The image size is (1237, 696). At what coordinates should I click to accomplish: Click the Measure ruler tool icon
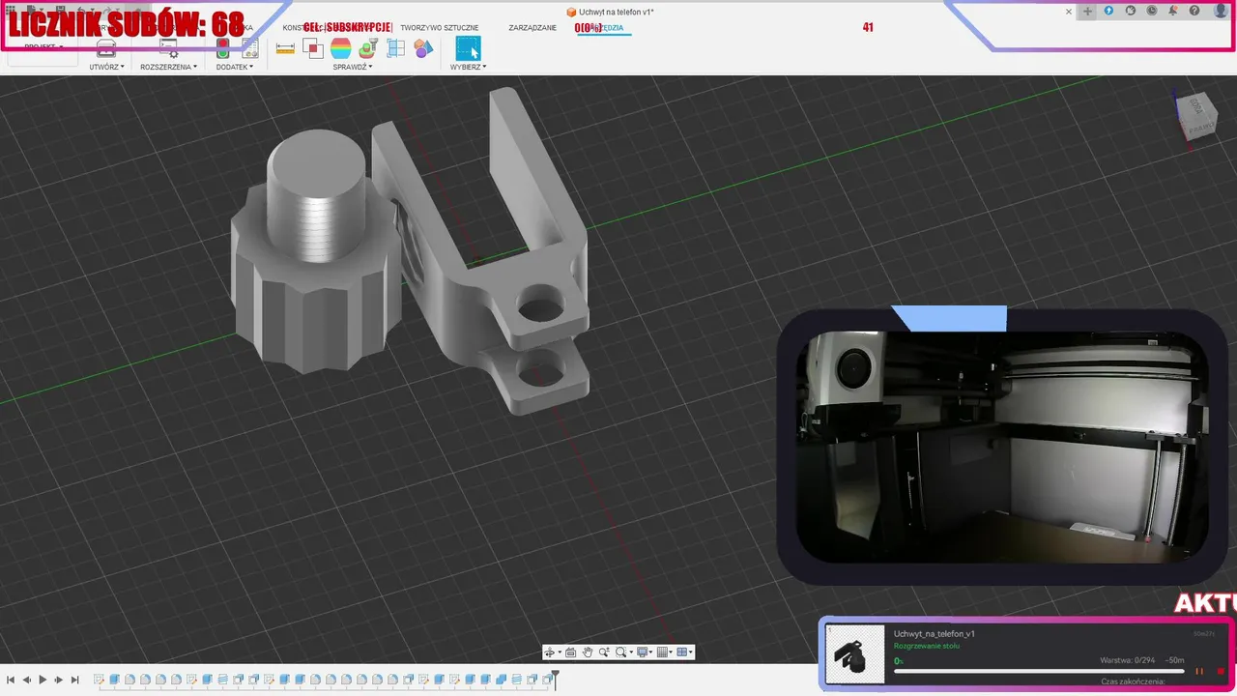[285, 48]
